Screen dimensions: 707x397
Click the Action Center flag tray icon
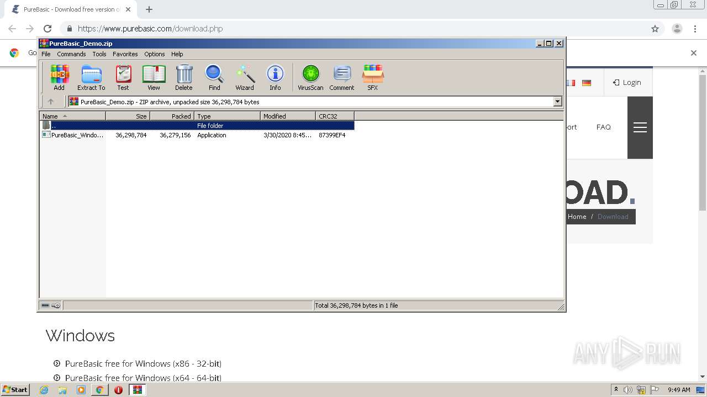(x=655, y=390)
